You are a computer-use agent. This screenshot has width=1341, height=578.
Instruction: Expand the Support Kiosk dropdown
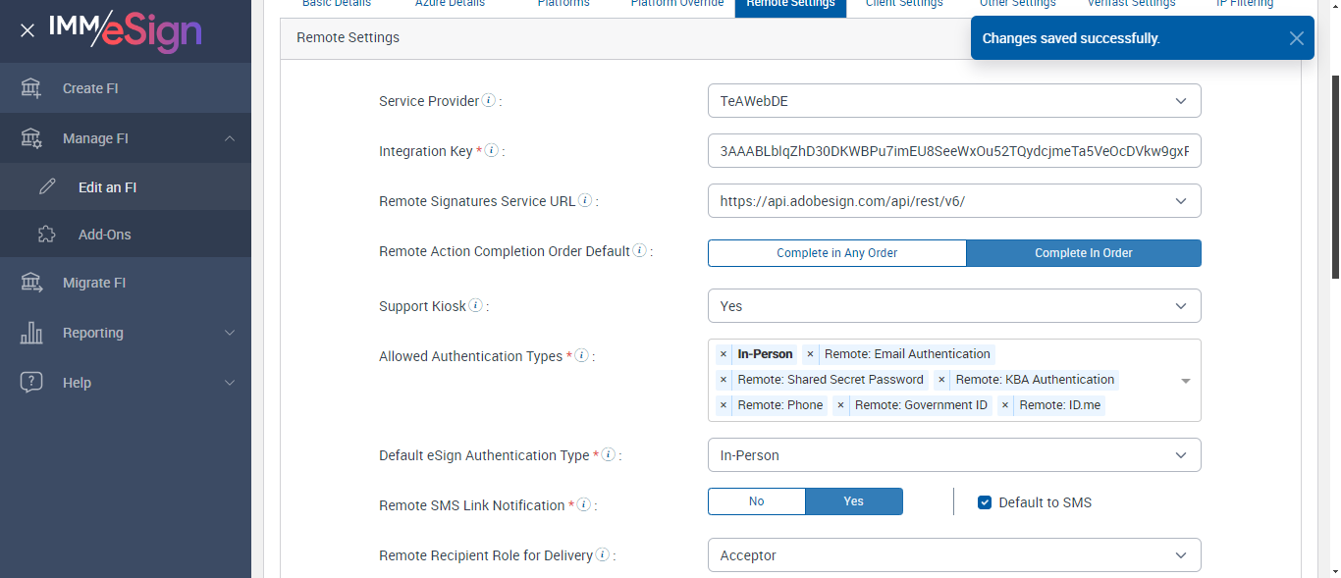954,306
